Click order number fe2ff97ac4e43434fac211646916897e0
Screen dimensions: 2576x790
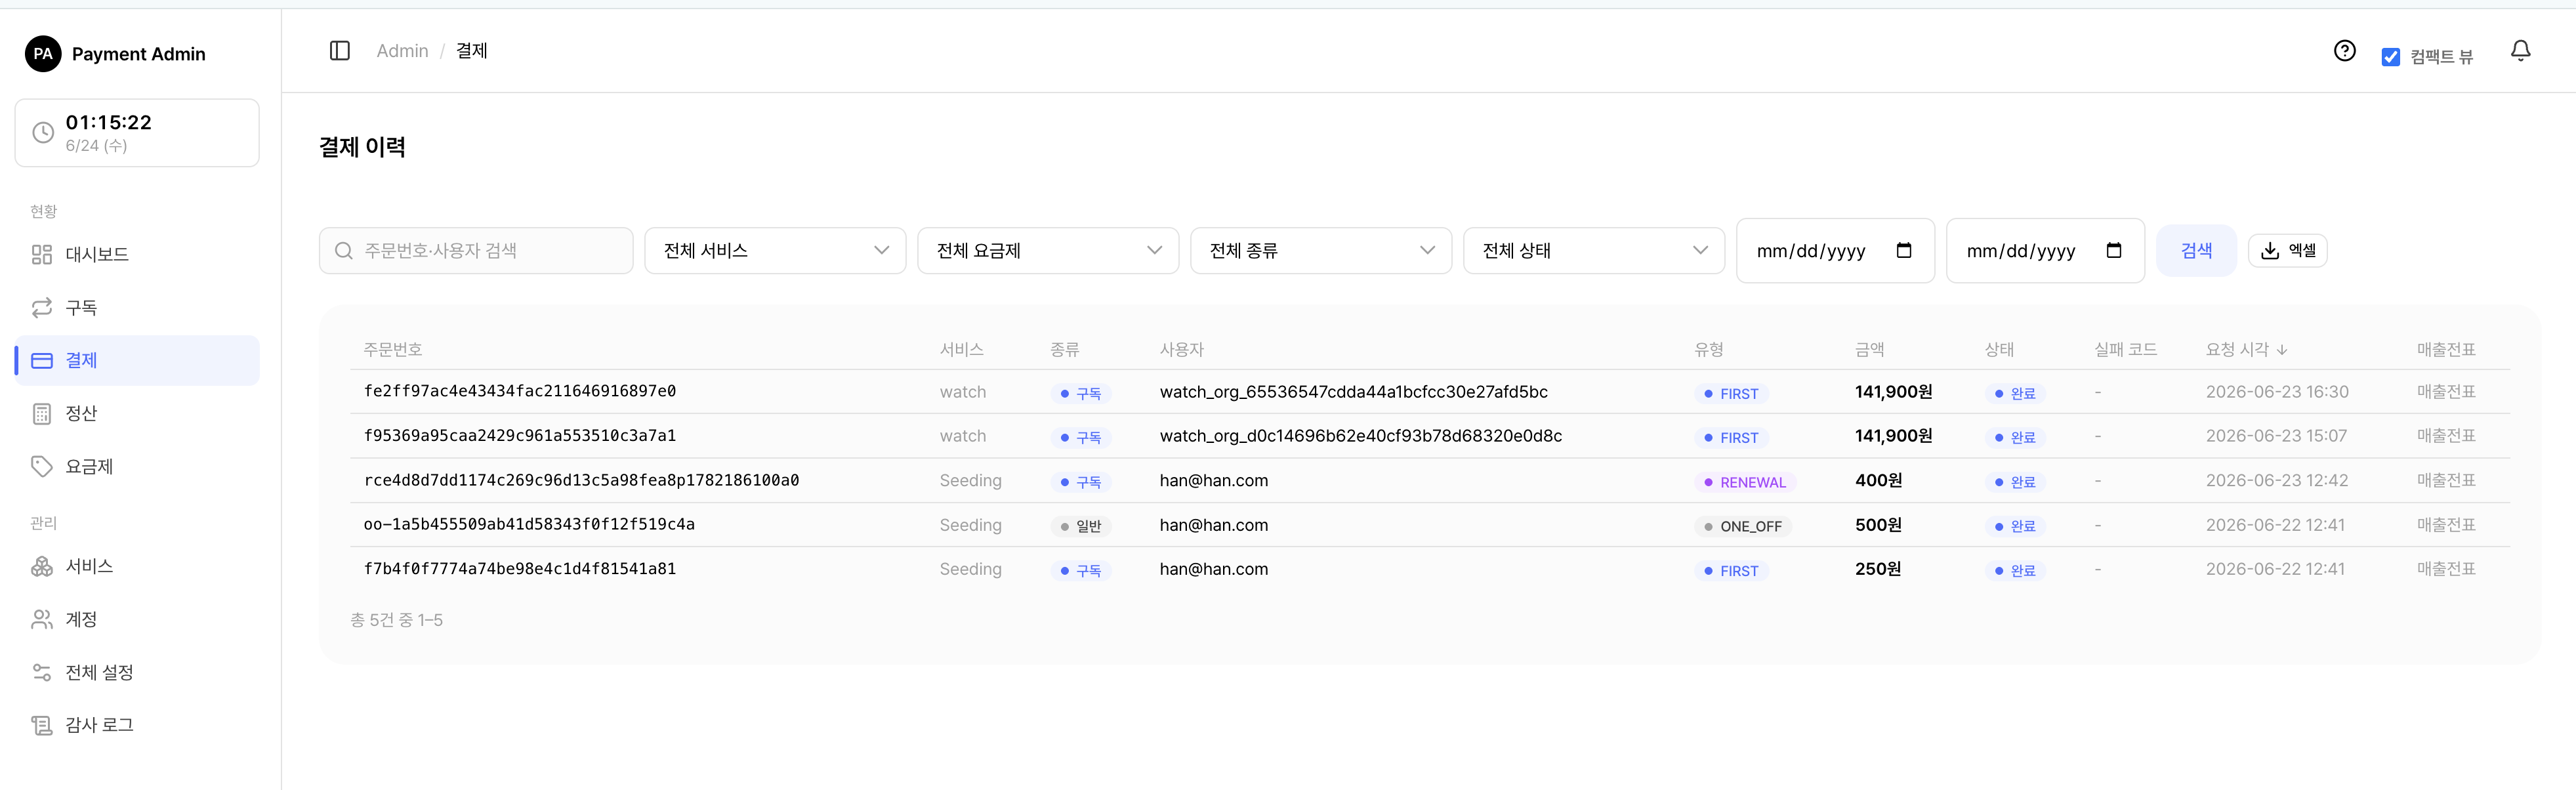pos(520,392)
